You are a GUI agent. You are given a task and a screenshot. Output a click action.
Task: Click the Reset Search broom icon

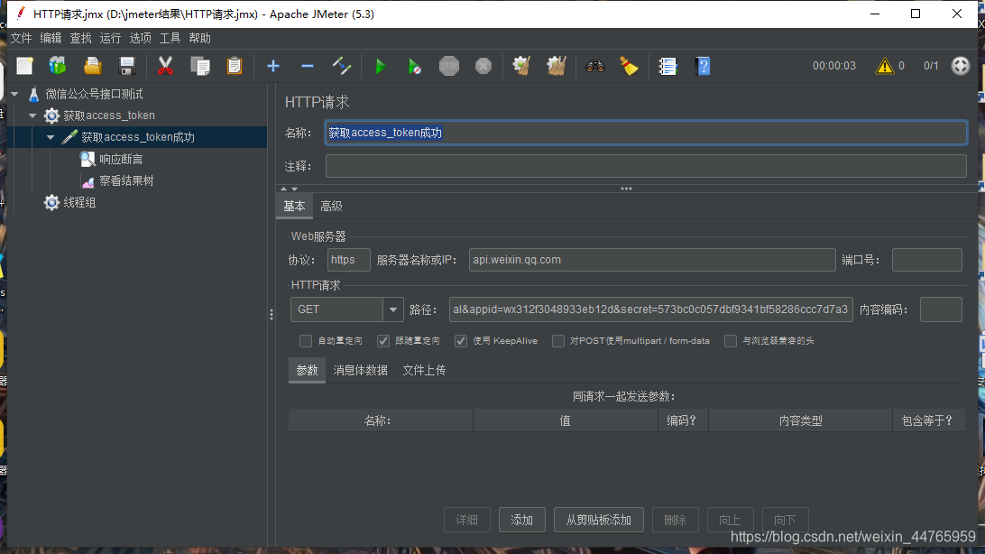coord(629,66)
